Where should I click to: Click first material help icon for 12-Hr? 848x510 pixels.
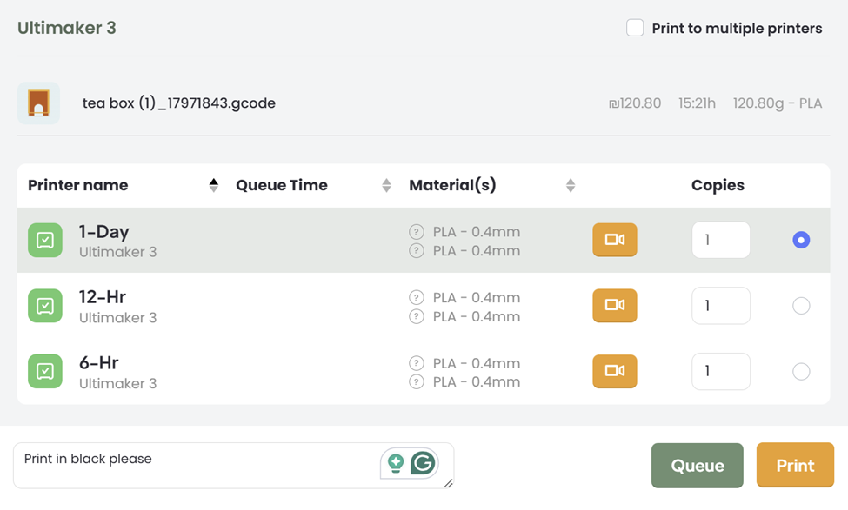417,298
